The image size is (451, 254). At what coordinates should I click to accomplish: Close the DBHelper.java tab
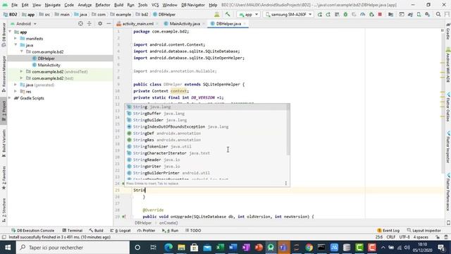(245, 23)
